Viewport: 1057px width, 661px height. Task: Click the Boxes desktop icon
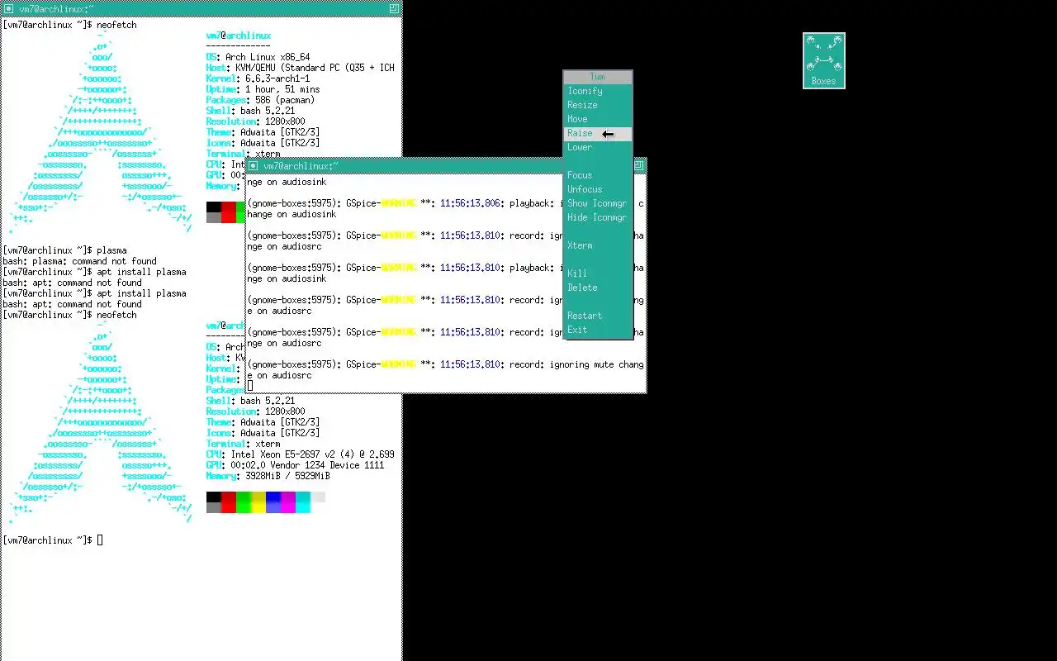point(824,60)
